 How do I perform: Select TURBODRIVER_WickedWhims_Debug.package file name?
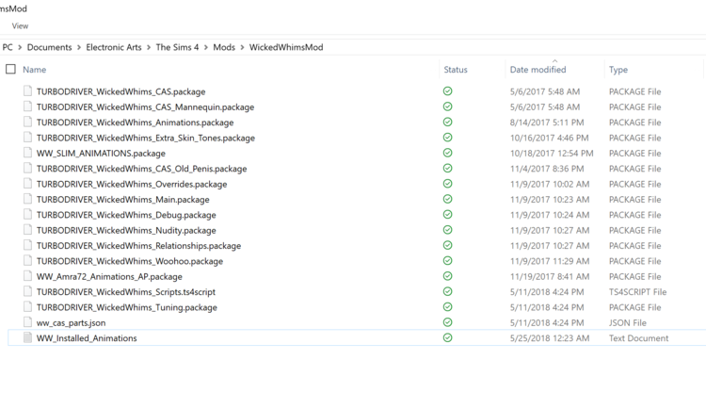pos(126,215)
